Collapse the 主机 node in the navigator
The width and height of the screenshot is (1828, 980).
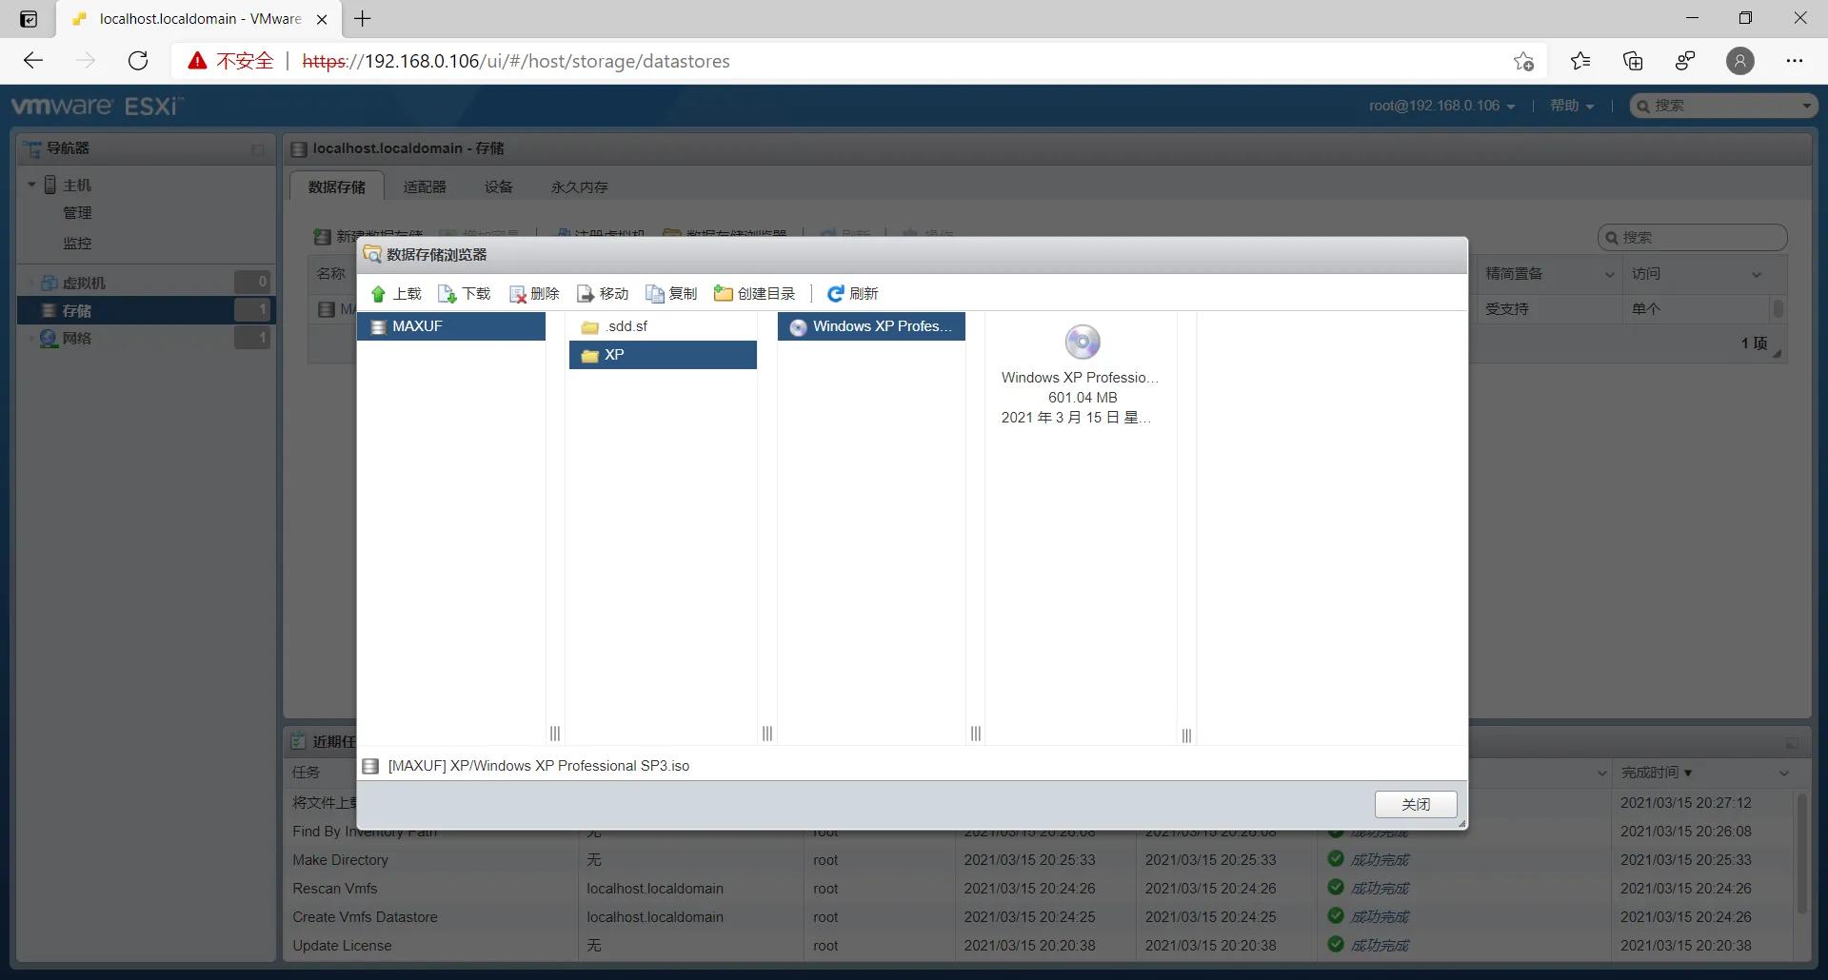point(31,184)
